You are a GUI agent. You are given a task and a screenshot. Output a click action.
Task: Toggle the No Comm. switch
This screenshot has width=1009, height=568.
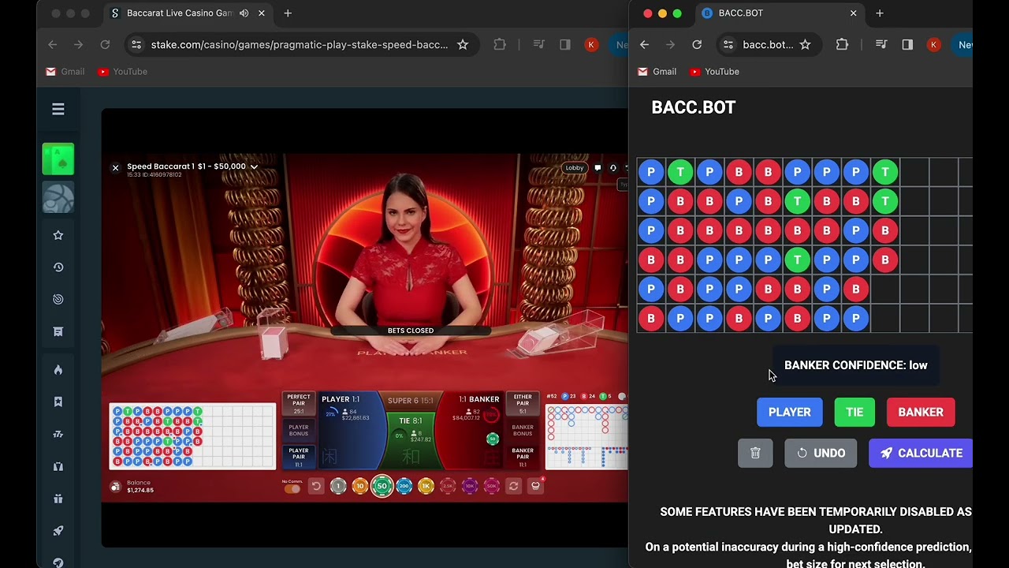[x=292, y=489]
